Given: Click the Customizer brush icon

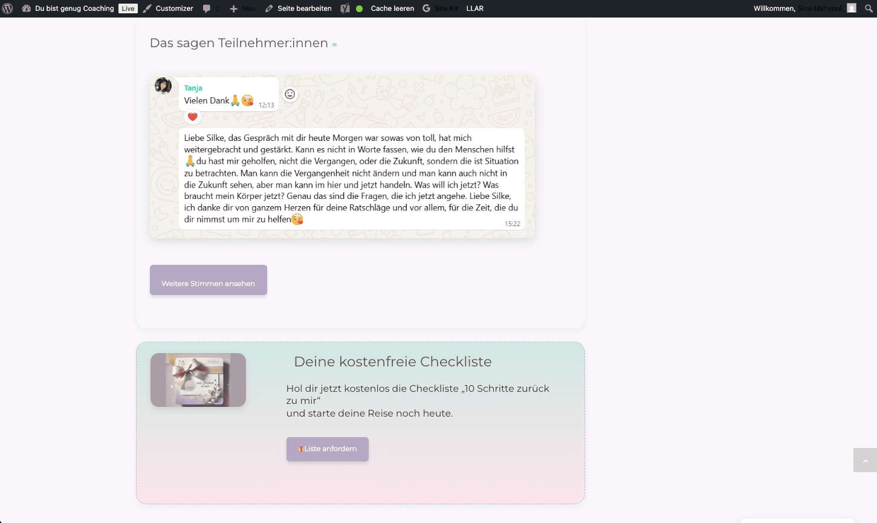Looking at the screenshot, I should pyautogui.click(x=147, y=8).
